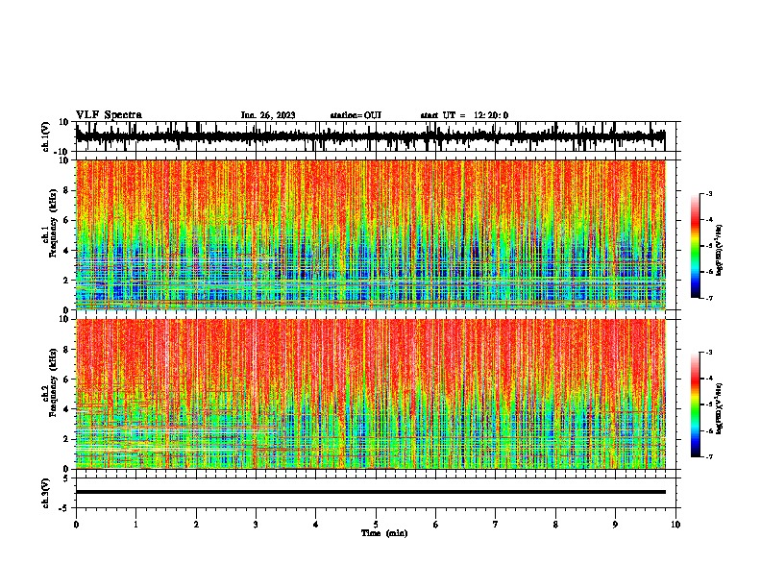Viewport: 761px width, 588px height.
Task: Click the time axis tick label "8"
Action: click(555, 525)
